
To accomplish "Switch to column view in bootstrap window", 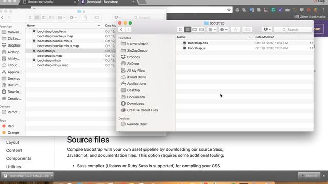I will click(x=195, y=30).
